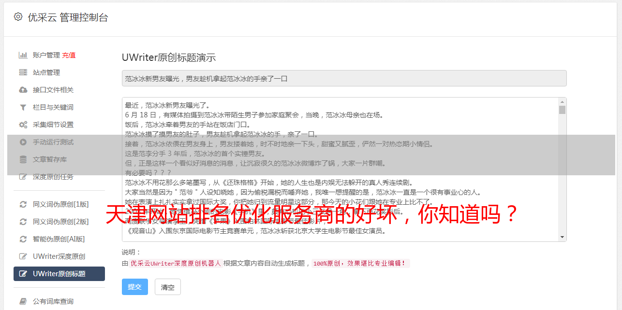Click the cloud upload icon for 接口文件相关
The width and height of the screenshot is (622, 310).
tap(23, 90)
